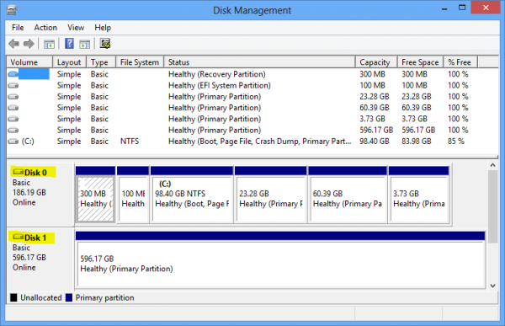Click the '85 %' free cell
The width and height of the screenshot is (505, 326).
click(x=456, y=142)
